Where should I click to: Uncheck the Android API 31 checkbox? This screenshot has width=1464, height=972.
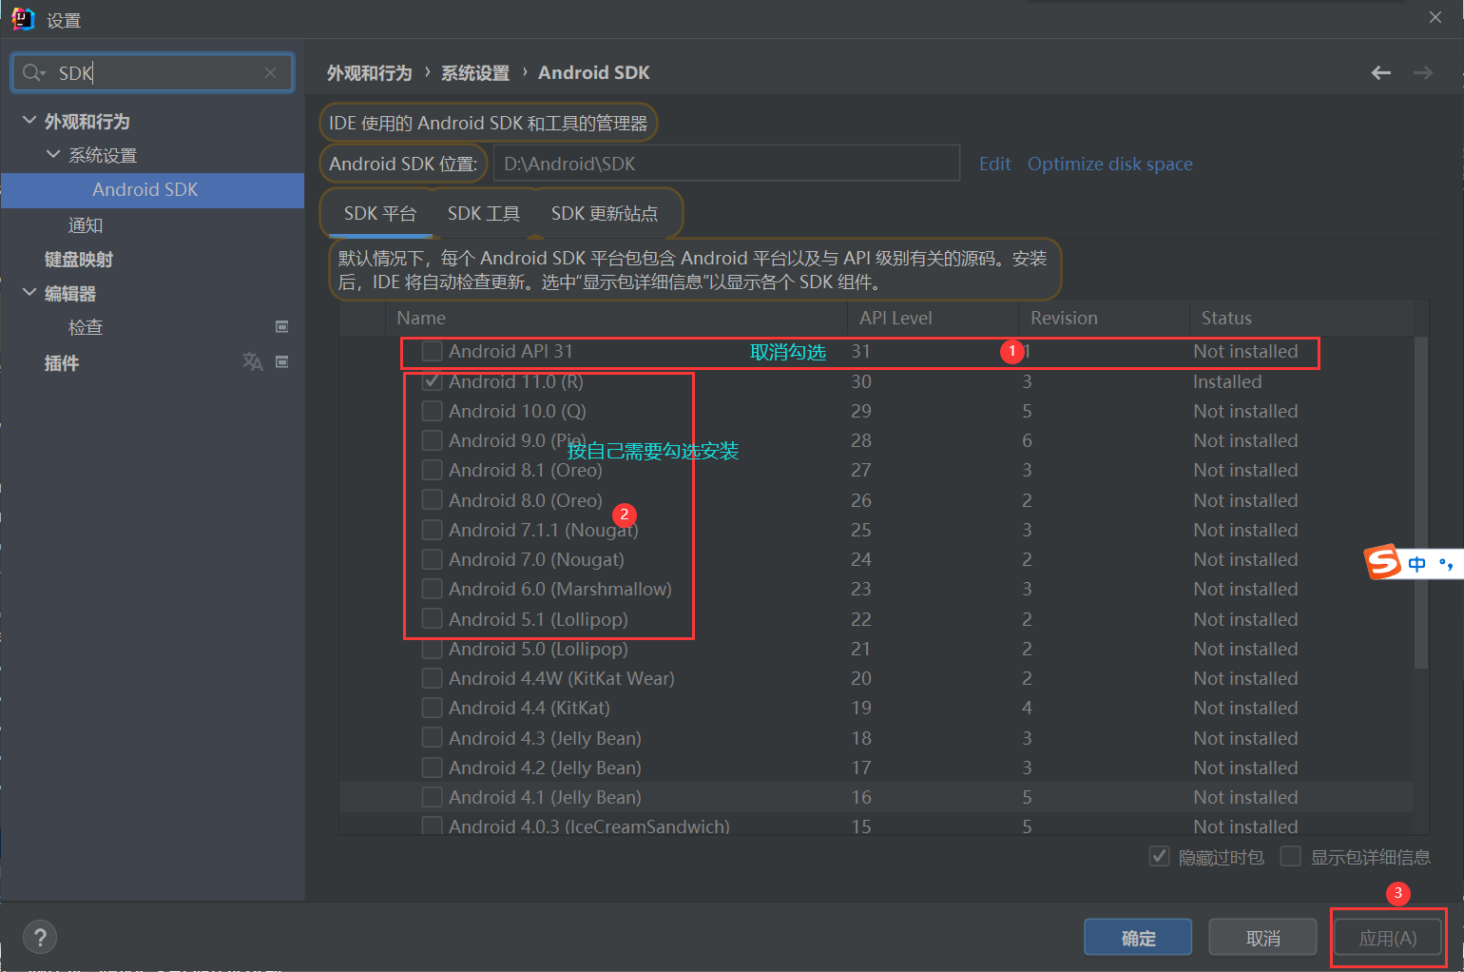(x=432, y=351)
